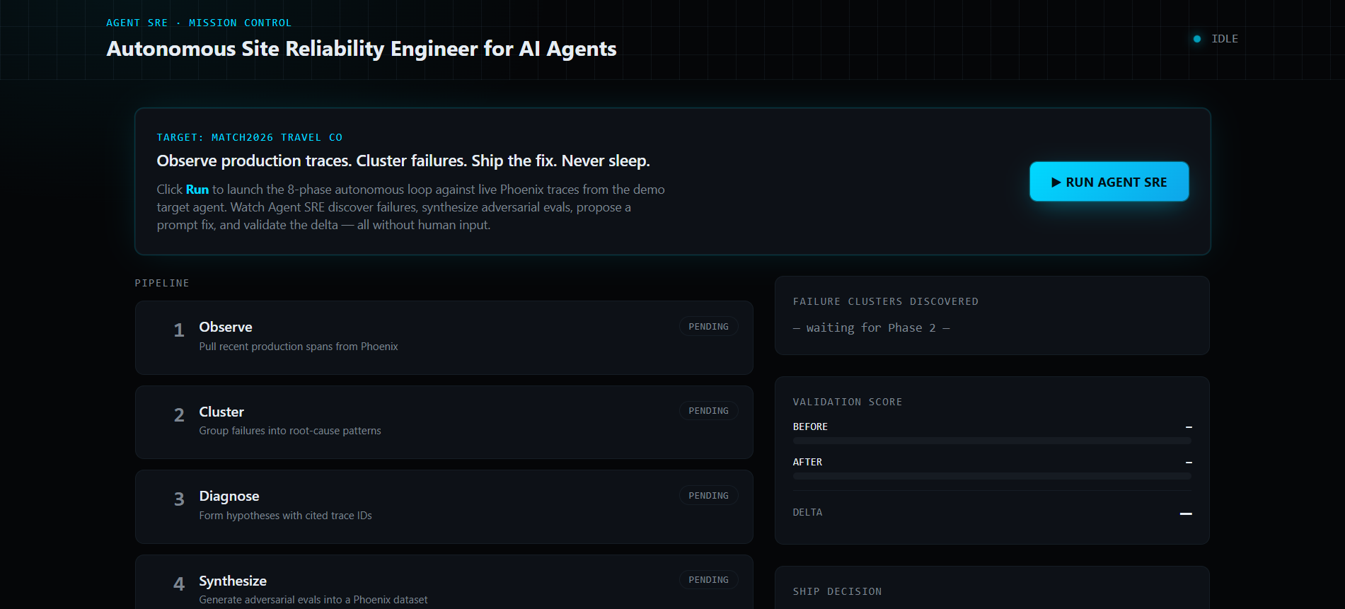The width and height of the screenshot is (1345, 609).
Task: Click the DELTA score value dash
Action: click(x=1186, y=514)
